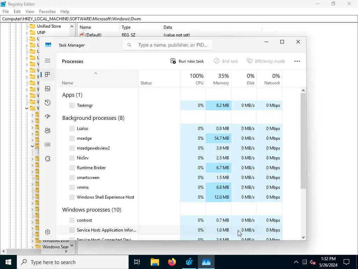Open the Help menu in Registry Editor

coord(65,12)
